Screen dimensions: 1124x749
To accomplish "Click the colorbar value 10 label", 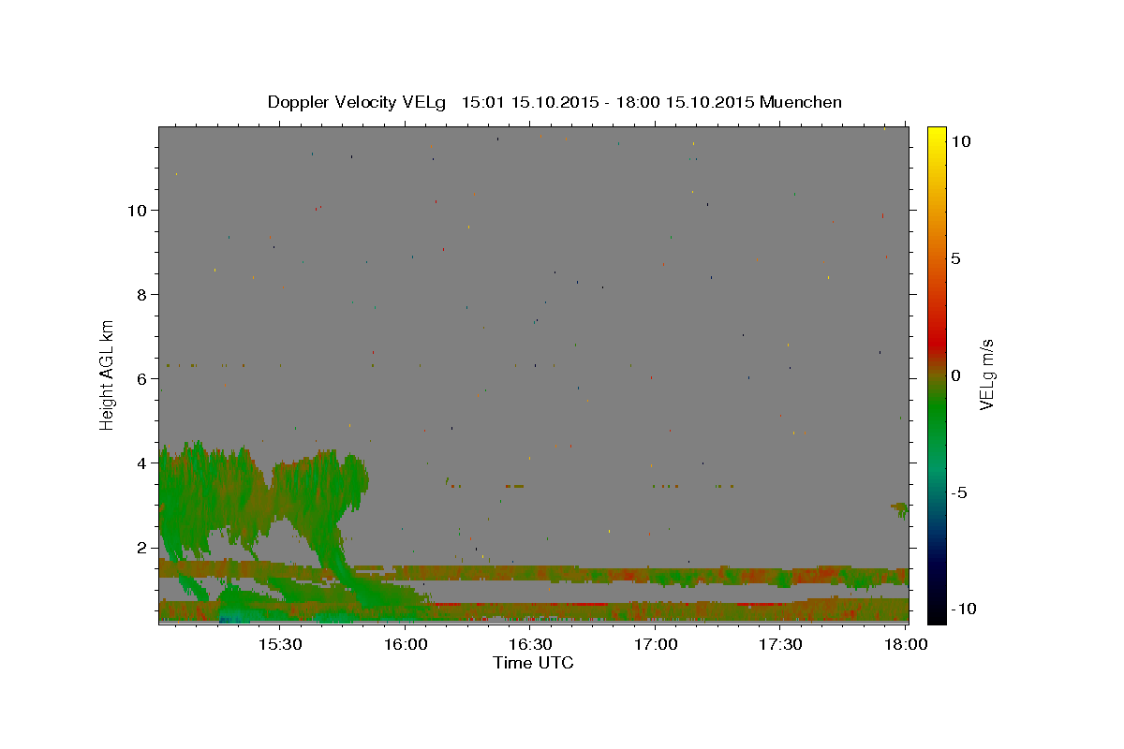I will click(x=960, y=141).
